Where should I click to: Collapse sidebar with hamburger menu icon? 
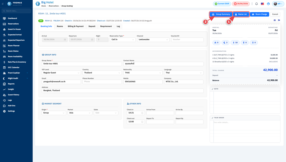pyautogui.click(x=3, y=4)
